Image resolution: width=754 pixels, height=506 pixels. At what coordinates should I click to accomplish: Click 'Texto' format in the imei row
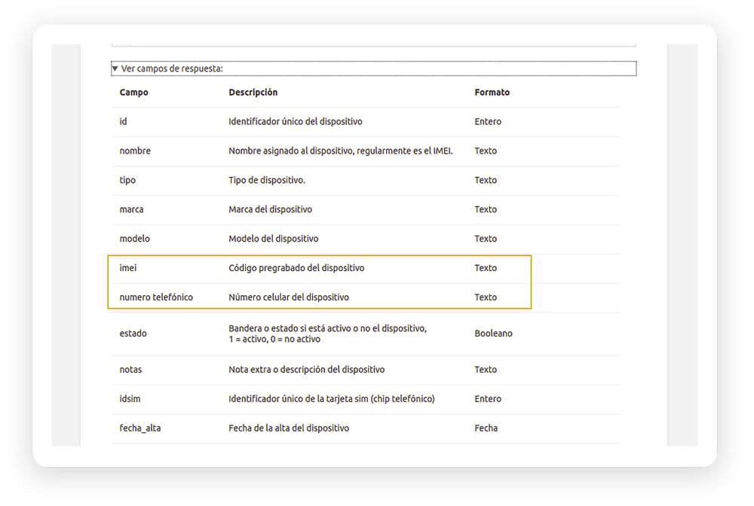coord(485,268)
